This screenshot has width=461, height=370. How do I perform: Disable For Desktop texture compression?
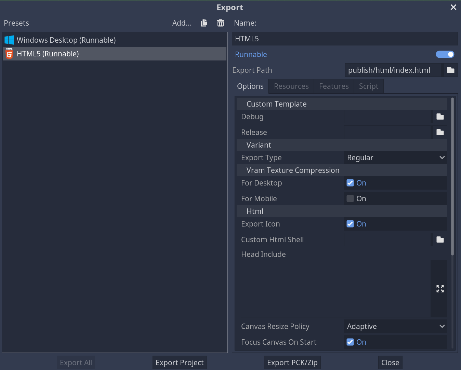pyautogui.click(x=350, y=183)
